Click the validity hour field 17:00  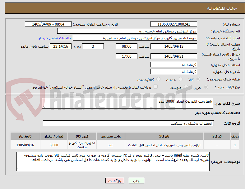127,56
